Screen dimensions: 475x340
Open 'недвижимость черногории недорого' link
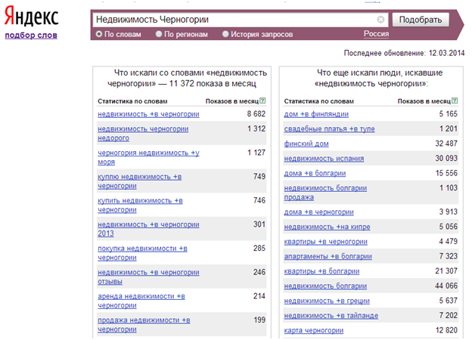coord(143,134)
